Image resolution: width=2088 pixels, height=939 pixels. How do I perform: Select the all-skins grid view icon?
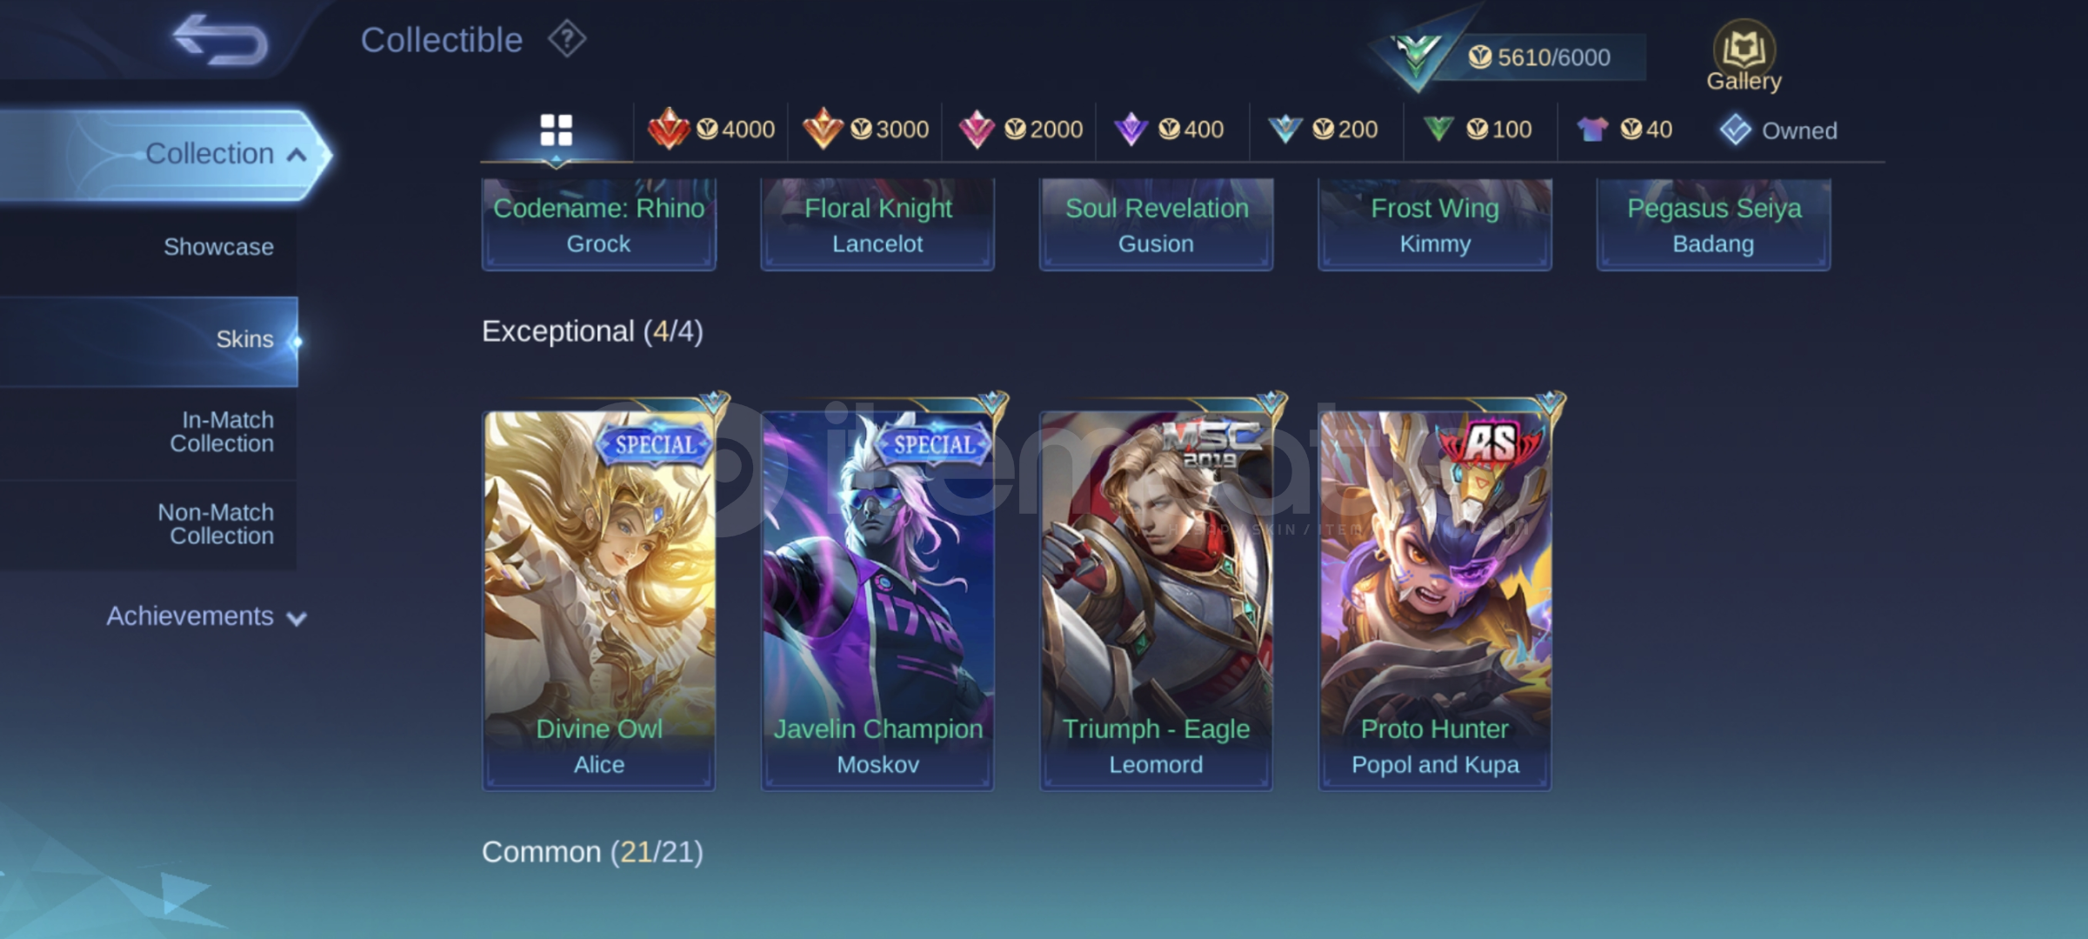(x=557, y=130)
